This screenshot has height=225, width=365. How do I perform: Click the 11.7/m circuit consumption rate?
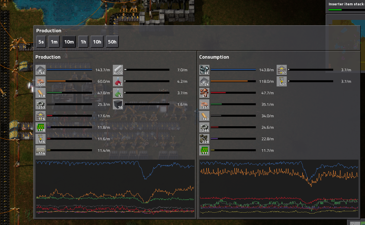(x=268, y=150)
